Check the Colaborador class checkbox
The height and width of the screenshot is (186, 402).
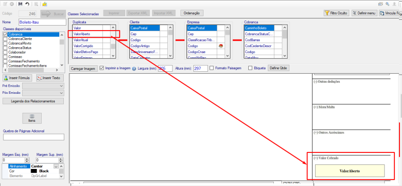pyautogui.click(x=5, y=52)
